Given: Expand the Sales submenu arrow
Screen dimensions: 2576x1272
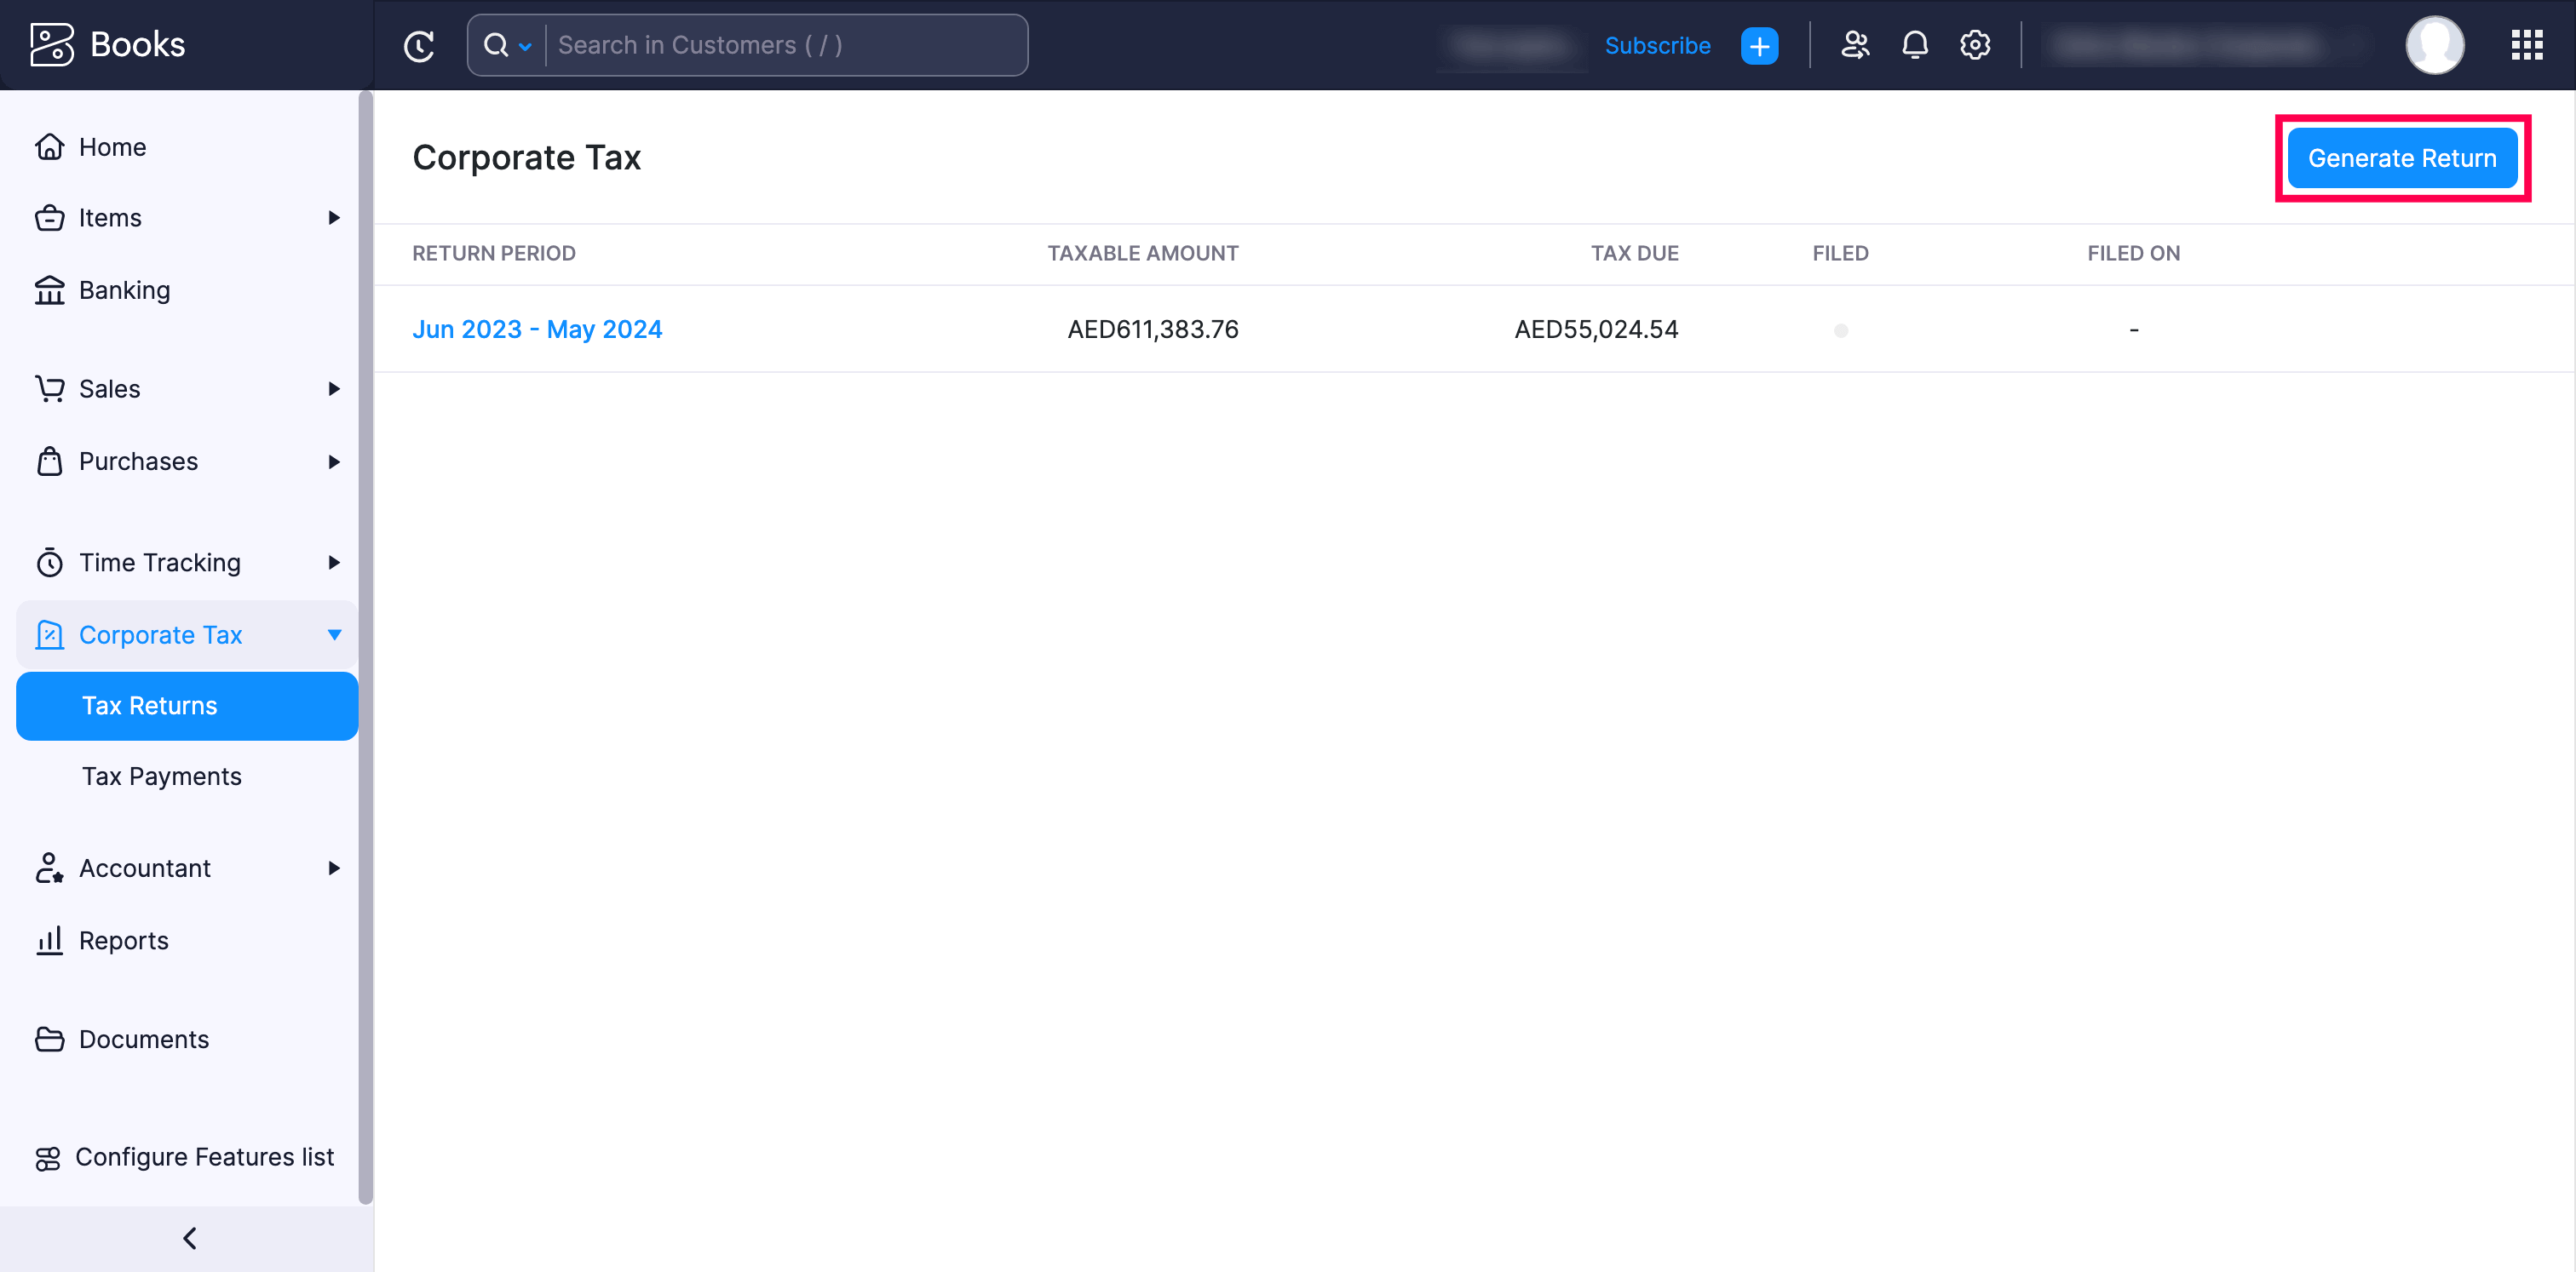Looking at the screenshot, I should point(334,389).
